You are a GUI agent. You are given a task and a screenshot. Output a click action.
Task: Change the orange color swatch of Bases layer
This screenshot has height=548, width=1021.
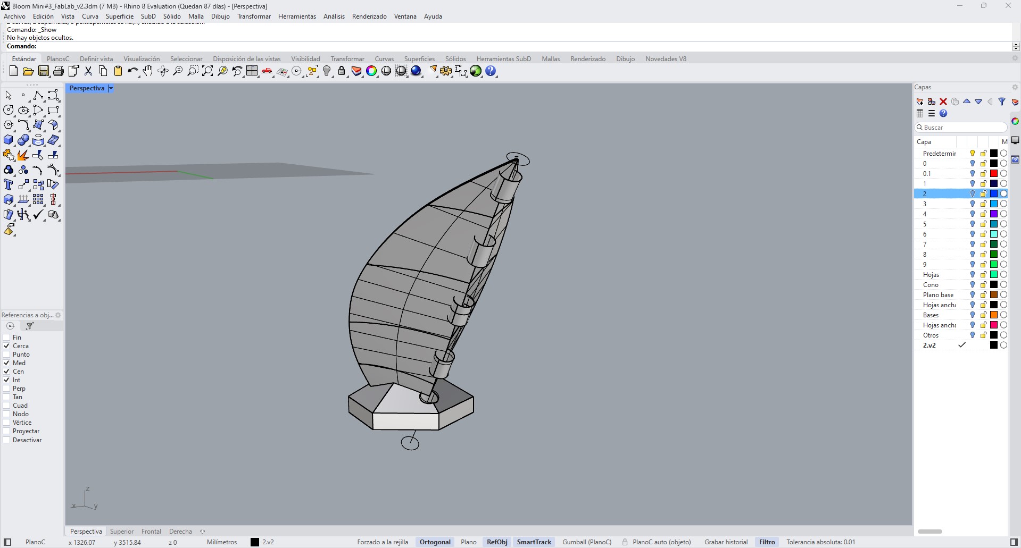[x=993, y=315]
